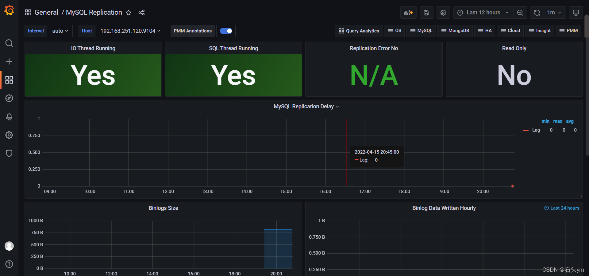Click the Read Only panel title

pyautogui.click(x=514, y=48)
